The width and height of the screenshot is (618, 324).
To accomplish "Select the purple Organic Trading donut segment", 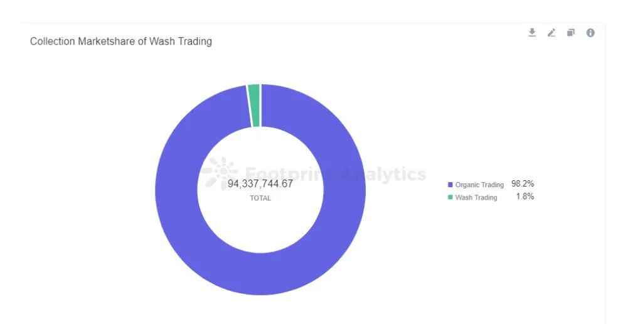I will (x=260, y=274).
